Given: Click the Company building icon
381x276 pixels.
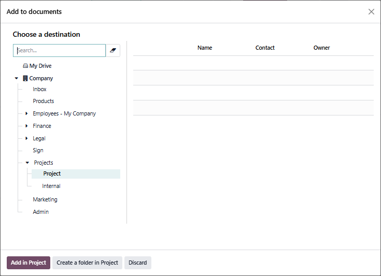Looking at the screenshot, I should 25,78.
